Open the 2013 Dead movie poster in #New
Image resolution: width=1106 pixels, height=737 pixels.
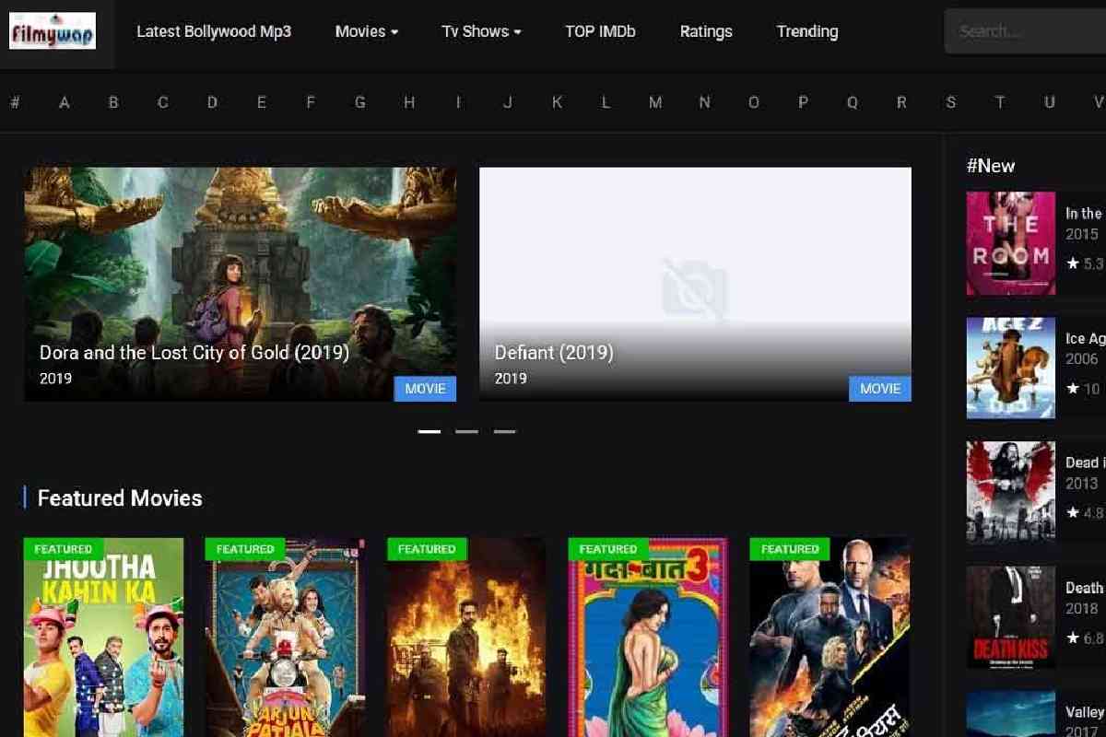click(x=1011, y=492)
